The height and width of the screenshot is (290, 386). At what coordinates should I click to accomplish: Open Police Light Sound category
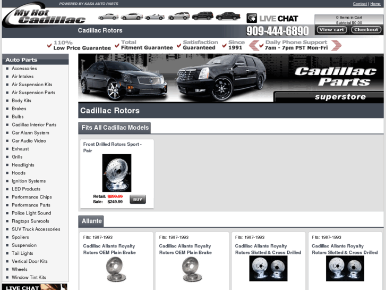[x=31, y=213]
